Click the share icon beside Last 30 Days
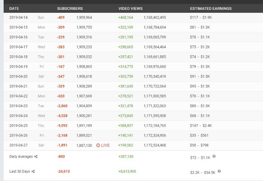 pos(33,171)
